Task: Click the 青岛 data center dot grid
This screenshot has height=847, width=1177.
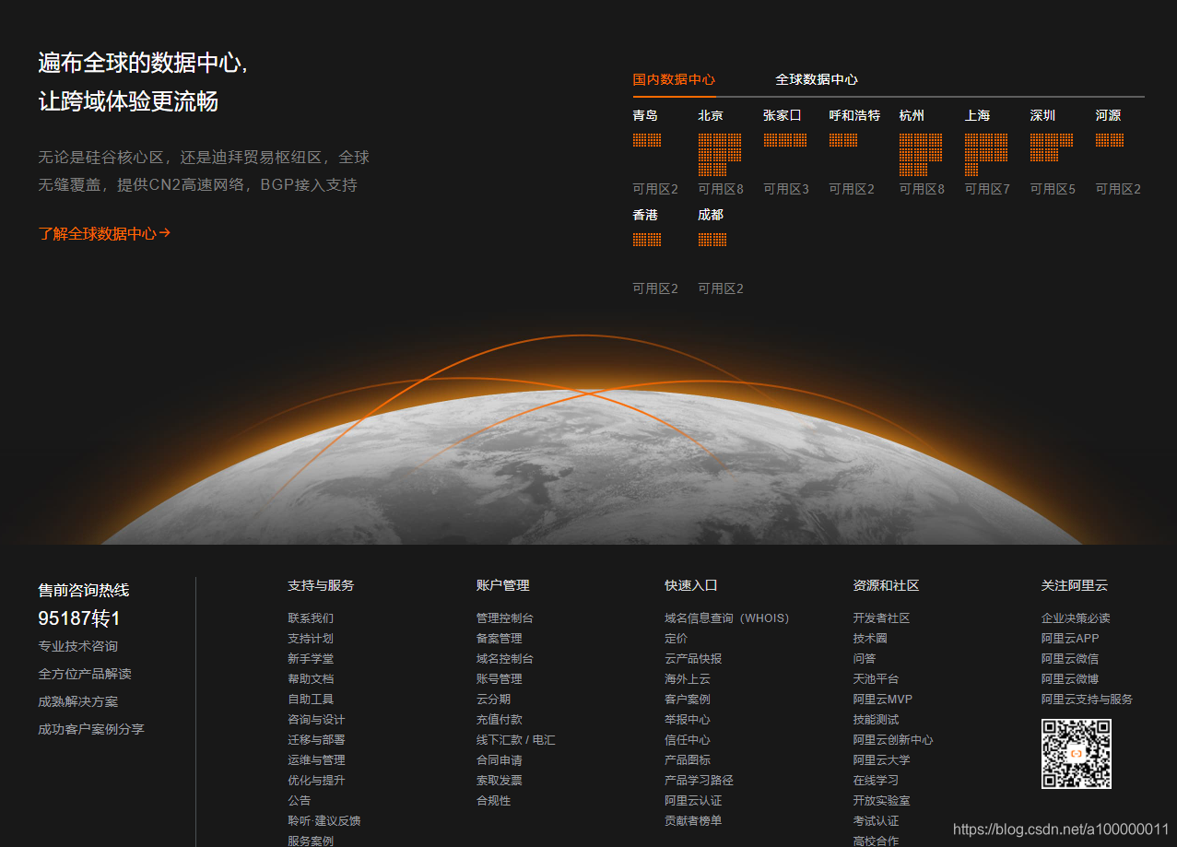Action: pos(647,140)
